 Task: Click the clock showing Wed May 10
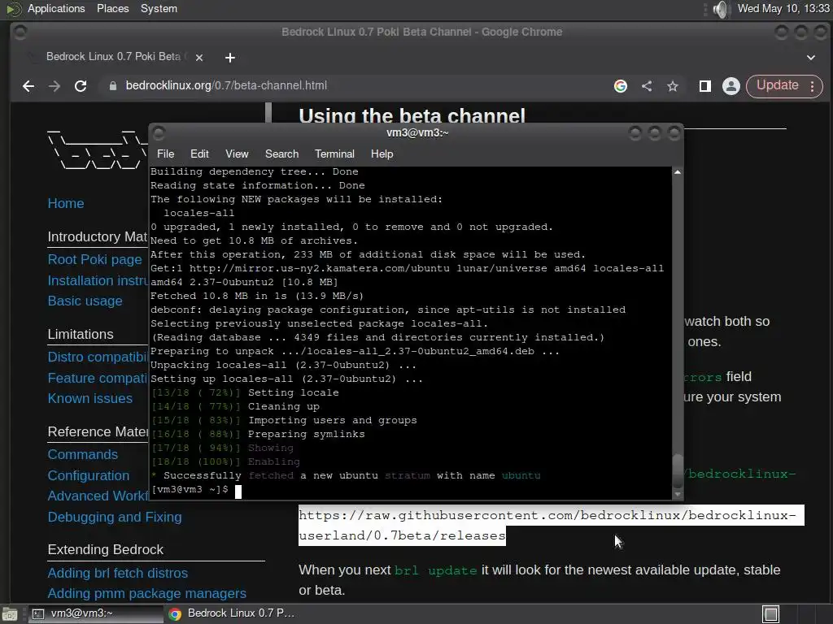pos(783,8)
